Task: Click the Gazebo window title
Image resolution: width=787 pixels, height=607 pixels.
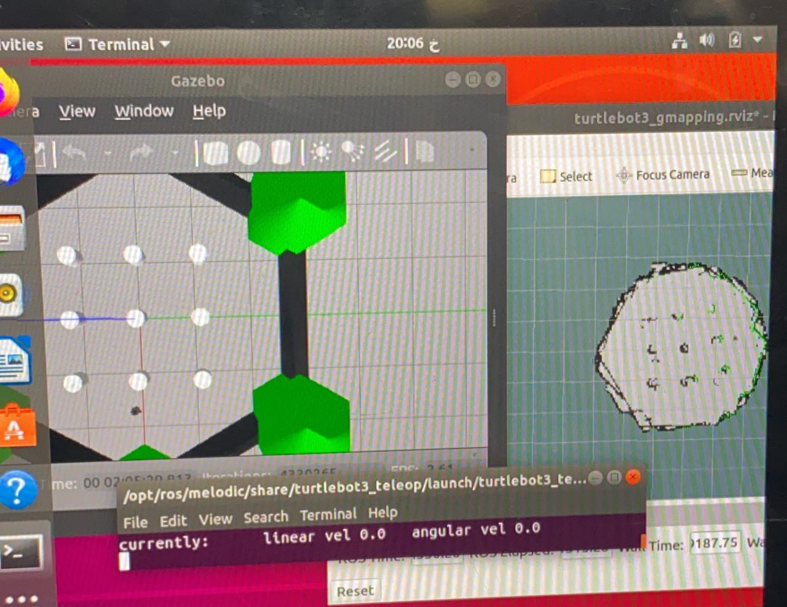Action: coord(198,81)
